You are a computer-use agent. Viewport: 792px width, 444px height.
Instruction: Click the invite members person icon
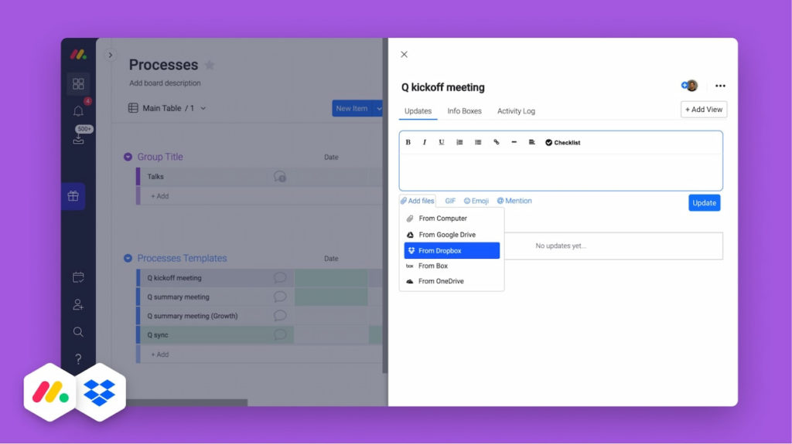(78, 304)
